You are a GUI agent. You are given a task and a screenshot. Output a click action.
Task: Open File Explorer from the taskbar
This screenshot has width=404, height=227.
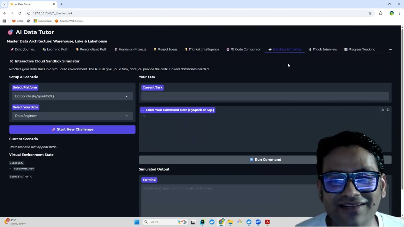230,222
